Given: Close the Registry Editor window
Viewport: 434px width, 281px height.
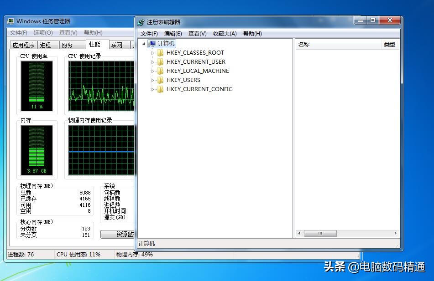Looking at the screenshot, I should coord(390,20).
